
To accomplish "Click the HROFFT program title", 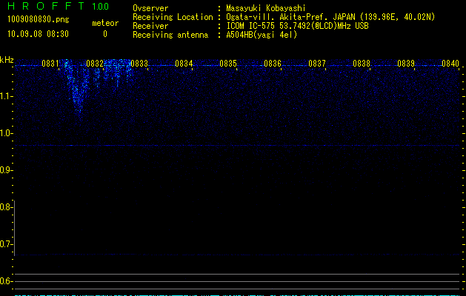I will coord(46,6).
